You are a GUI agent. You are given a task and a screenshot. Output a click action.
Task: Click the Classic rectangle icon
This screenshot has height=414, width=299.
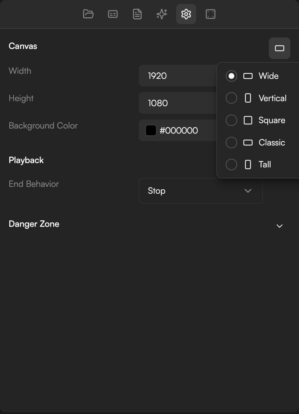click(248, 143)
